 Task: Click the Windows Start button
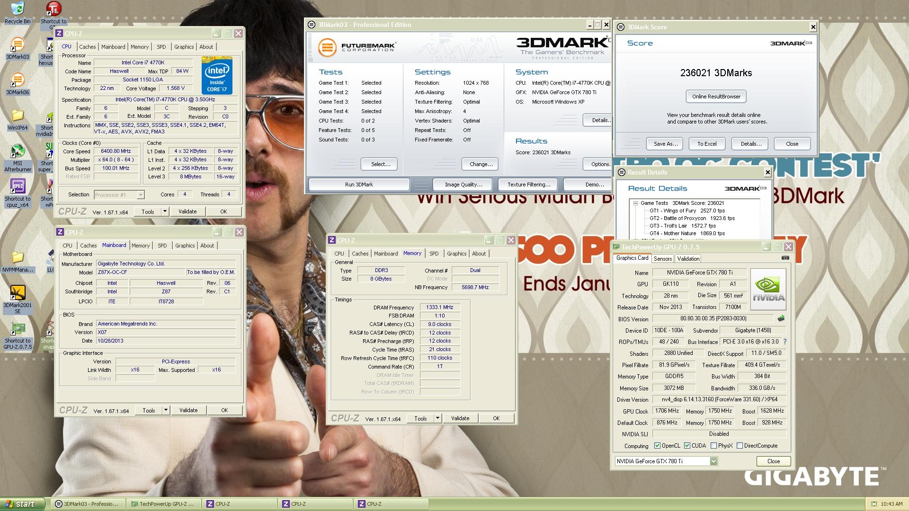click(22, 504)
